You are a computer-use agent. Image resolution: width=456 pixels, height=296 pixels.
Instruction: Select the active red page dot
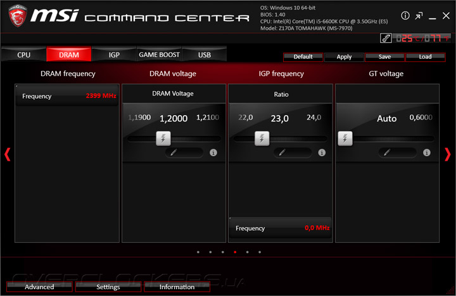point(235,252)
